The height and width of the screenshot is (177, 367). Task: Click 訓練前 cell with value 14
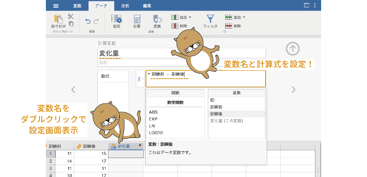point(65,161)
